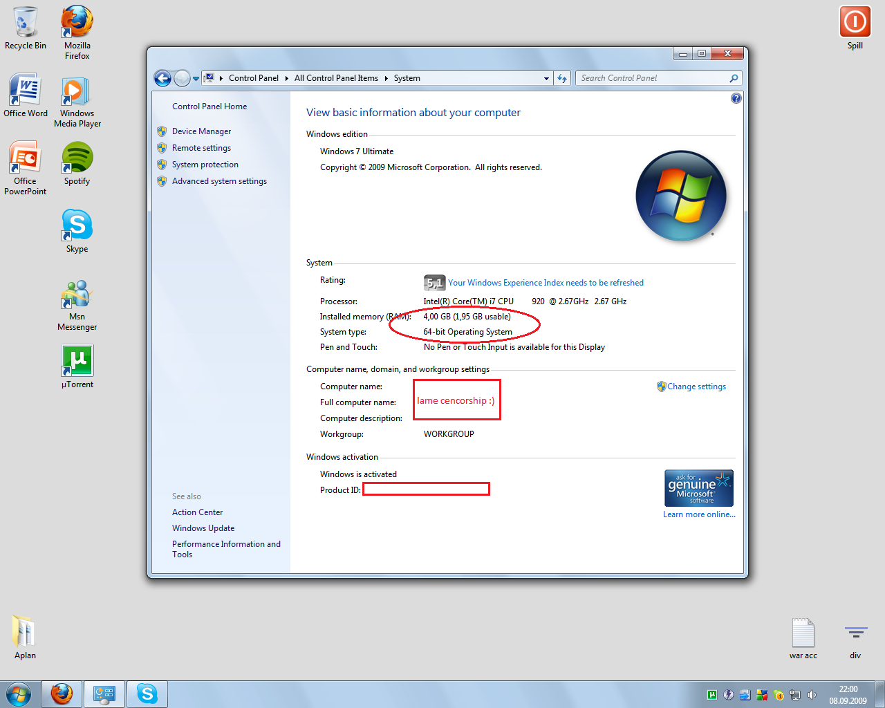This screenshot has width=885, height=708.
Task: Click the "WORKGROUP" workgroup value
Action: 449,434
